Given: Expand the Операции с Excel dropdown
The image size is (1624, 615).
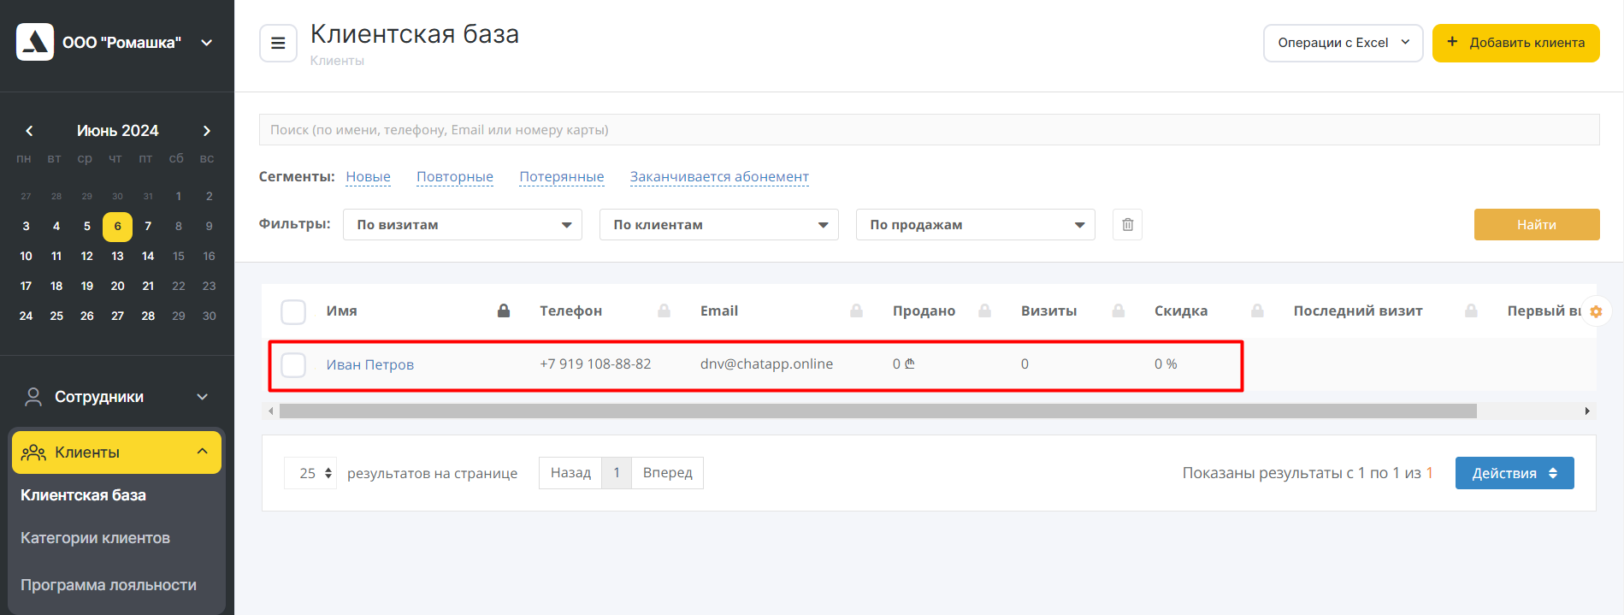Looking at the screenshot, I should pos(1343,43).
